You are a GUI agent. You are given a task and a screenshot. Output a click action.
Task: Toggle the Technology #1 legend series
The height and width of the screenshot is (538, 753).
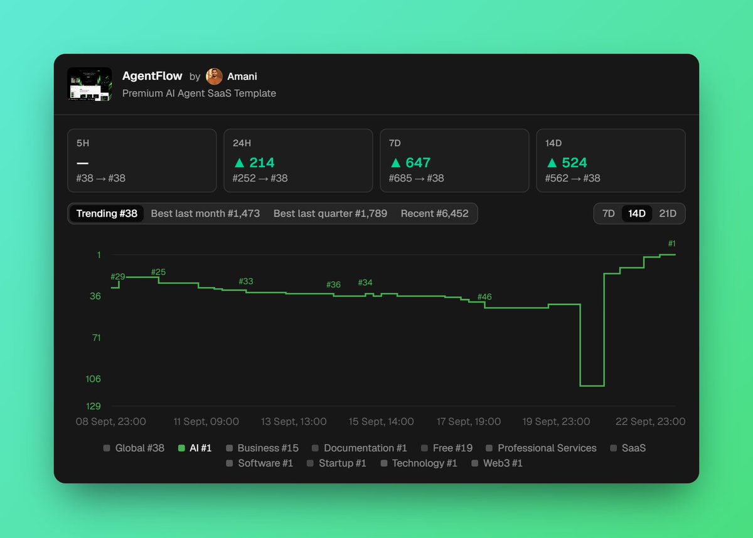click(x=419, y=463)
